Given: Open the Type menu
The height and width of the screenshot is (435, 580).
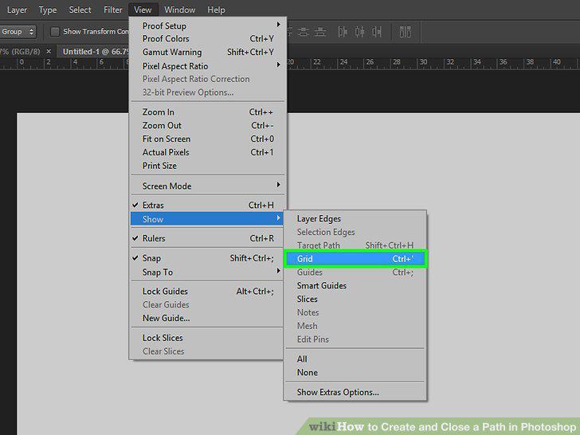Looking at the screenshot, I should [x=48, y=10].
